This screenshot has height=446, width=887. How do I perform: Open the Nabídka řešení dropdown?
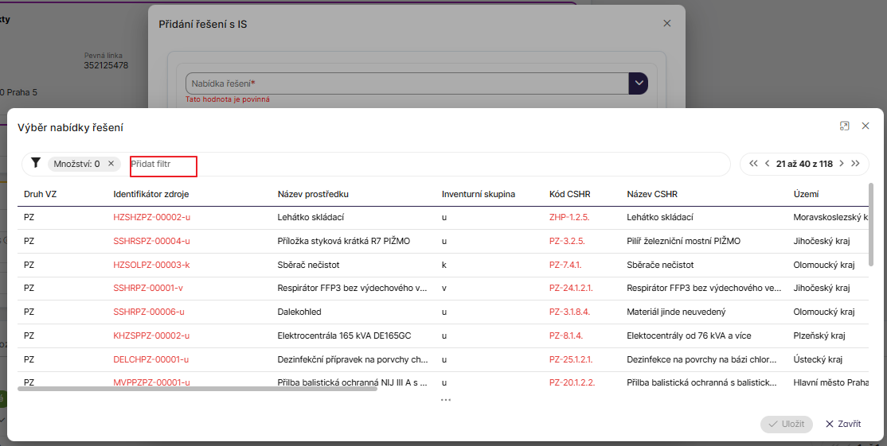click(x=639, y=83)
